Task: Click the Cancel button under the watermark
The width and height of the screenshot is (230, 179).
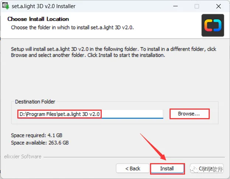Action: (207, 168)
